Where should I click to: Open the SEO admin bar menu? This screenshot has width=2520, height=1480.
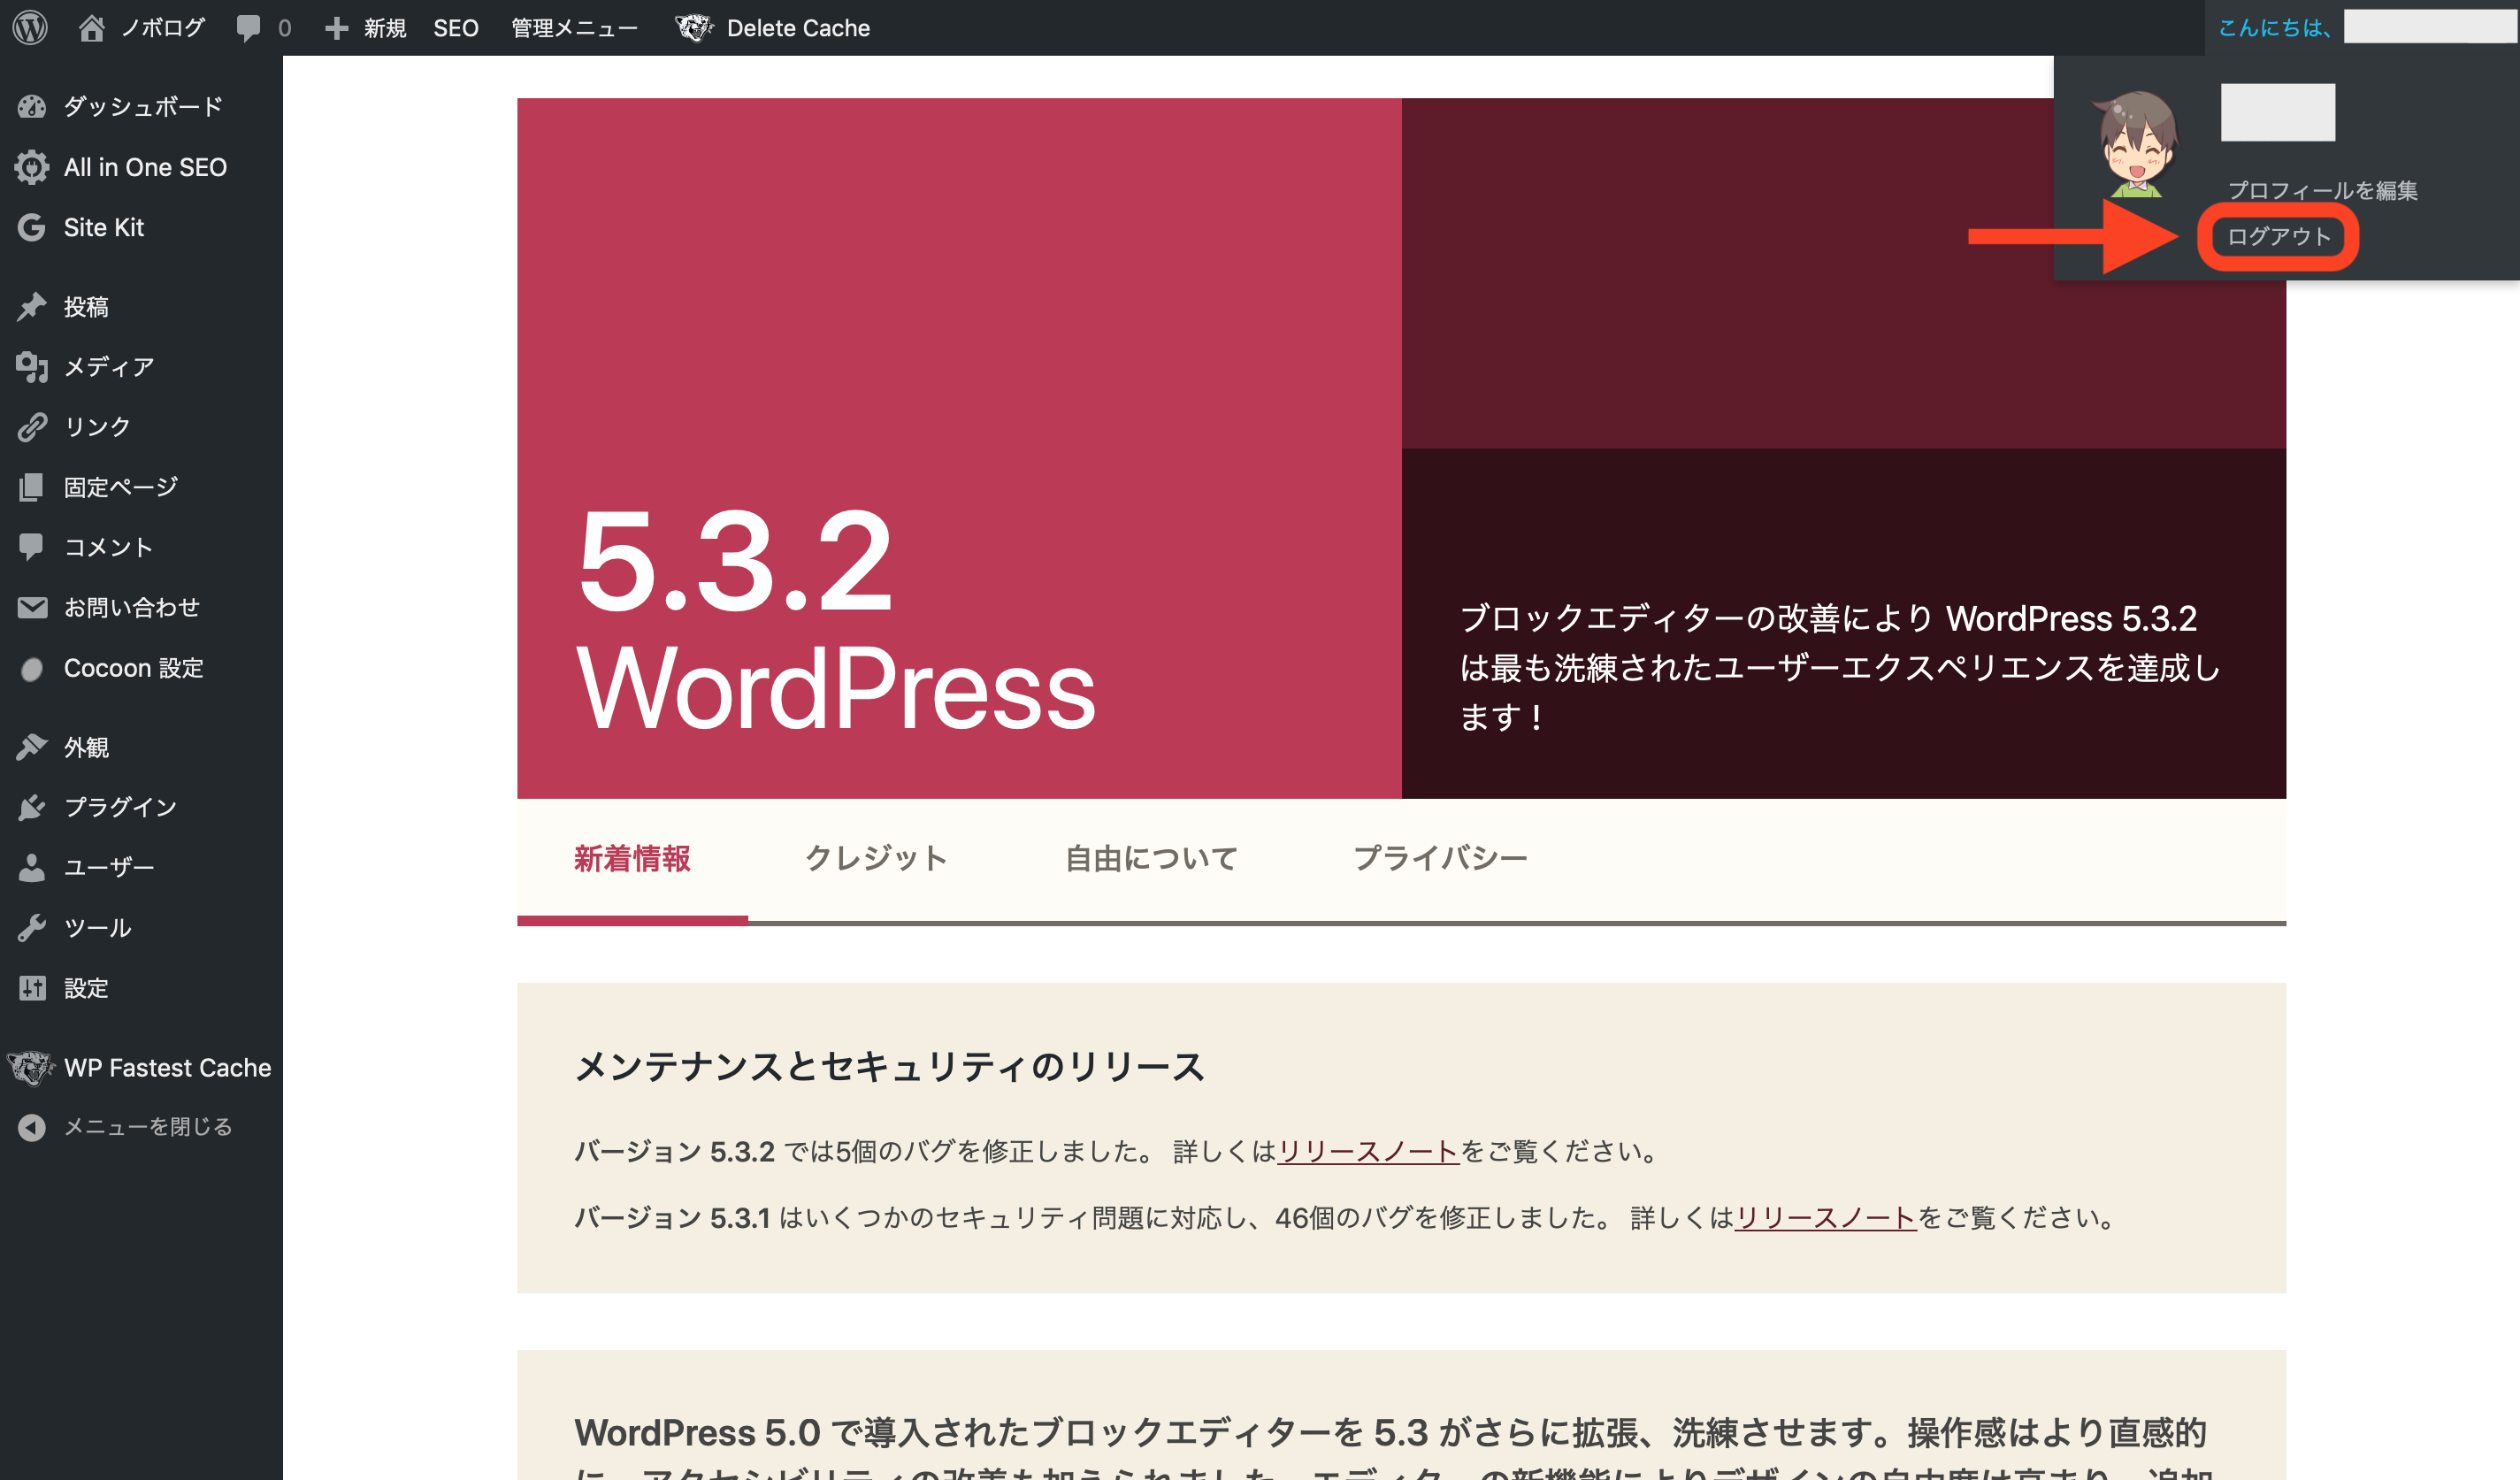[456, 28]
